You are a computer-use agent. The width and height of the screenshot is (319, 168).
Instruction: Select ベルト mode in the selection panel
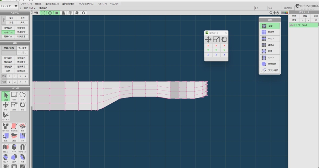click(270, 38)
